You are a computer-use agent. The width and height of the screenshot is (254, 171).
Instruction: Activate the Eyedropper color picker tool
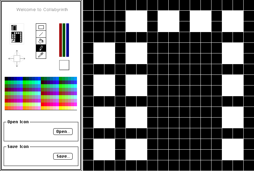click(x=41, y=55)
